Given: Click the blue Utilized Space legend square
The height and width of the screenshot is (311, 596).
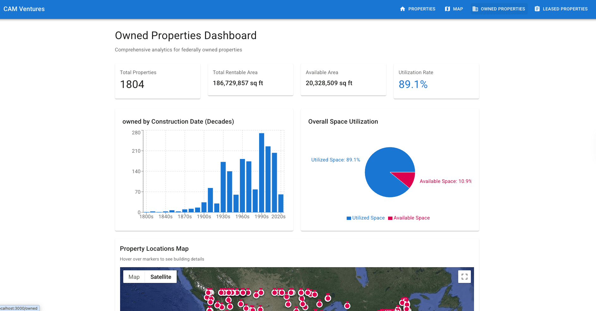Looking at the screenshot, I should click(x=349, y=218).
